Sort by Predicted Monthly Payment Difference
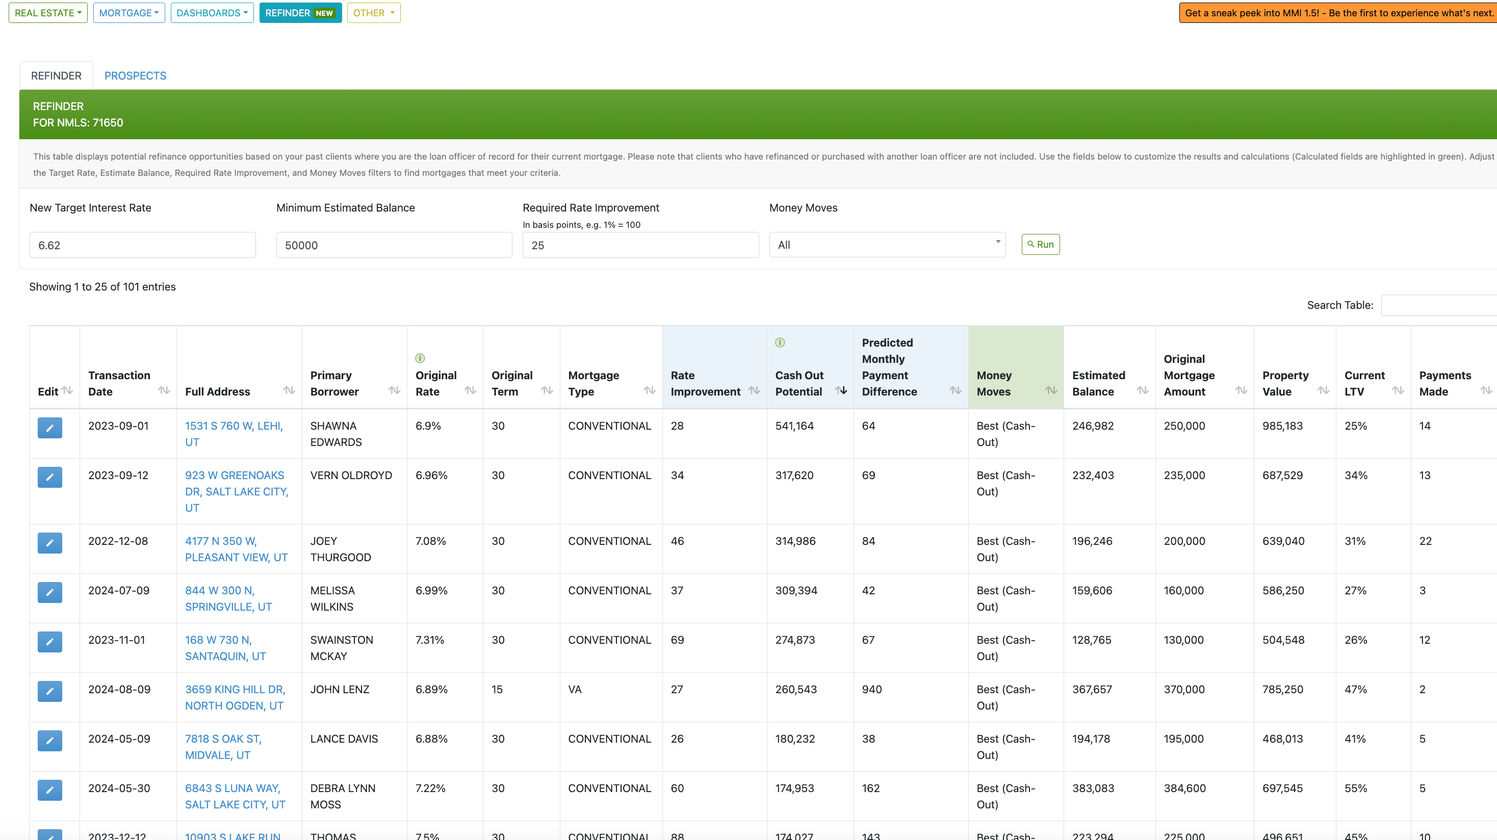 click(956, 390)
